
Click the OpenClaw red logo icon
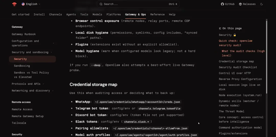point(14,4)
